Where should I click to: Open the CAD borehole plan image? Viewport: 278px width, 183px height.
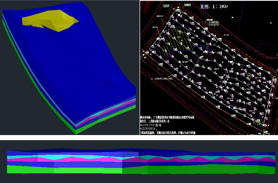[x=209, y=68]
